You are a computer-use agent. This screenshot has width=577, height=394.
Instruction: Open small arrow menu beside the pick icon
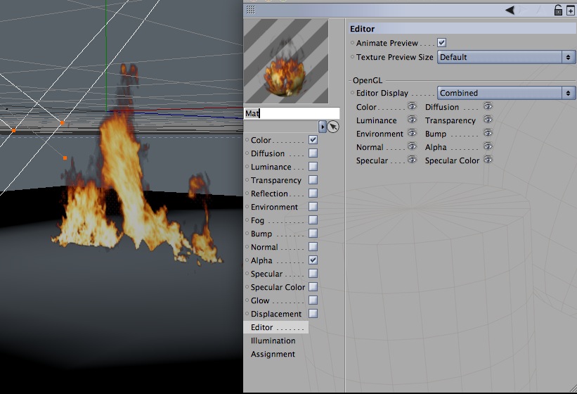(x=323, y=127)
